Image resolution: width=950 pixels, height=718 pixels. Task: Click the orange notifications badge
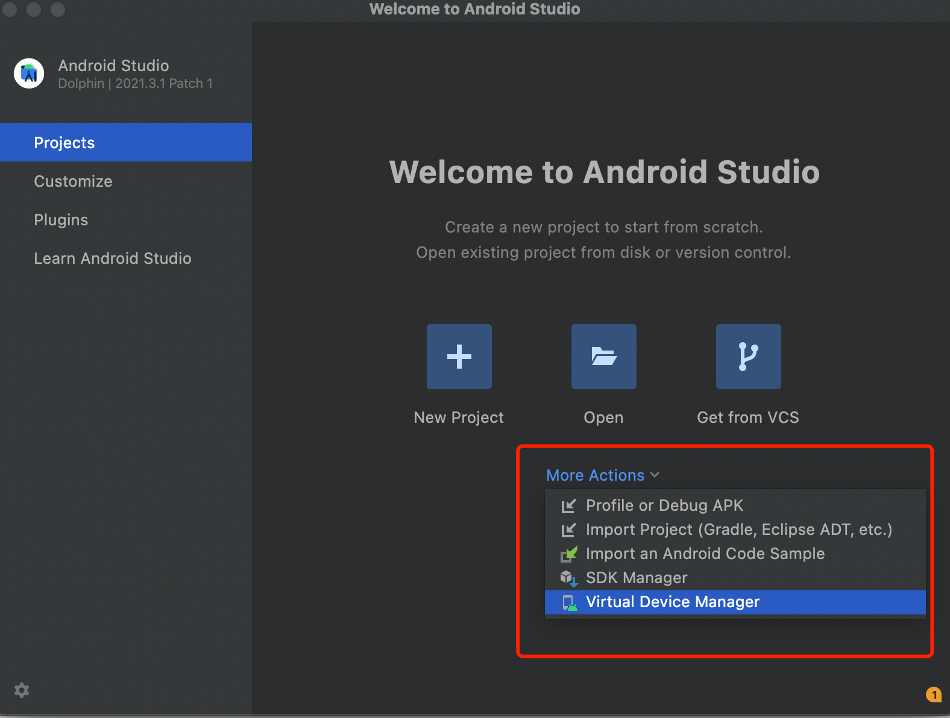pos(934,695)
